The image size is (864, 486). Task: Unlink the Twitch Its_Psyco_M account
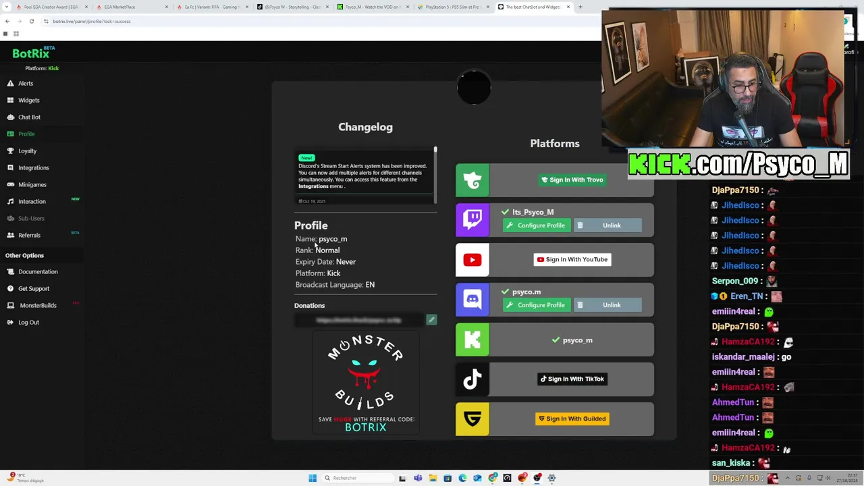[607, 225]
